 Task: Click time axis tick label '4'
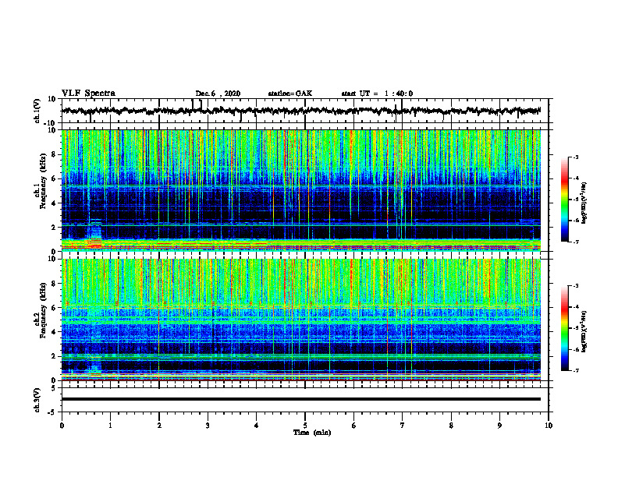coord(257,426)
